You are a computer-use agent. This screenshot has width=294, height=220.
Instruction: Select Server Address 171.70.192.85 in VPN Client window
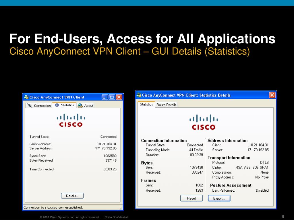point(106,148)
